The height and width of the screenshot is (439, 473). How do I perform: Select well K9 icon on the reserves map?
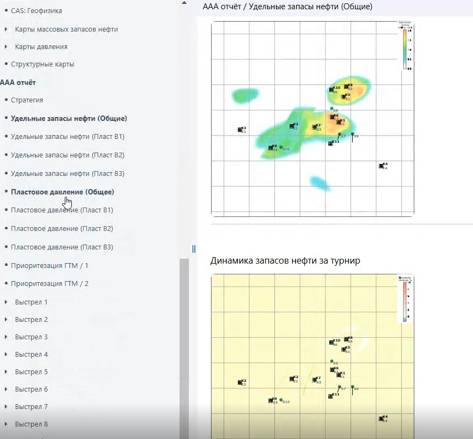(271, 148)
